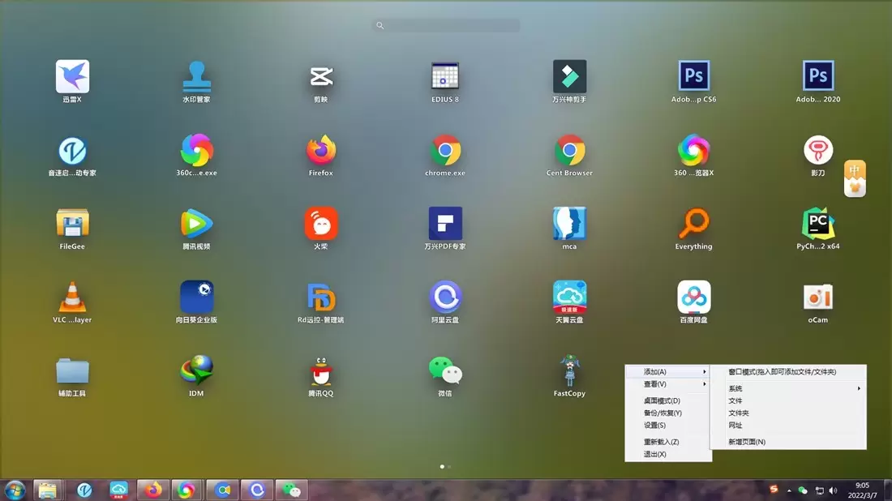Expand the 添加(A) submenu
This screenshot has width=892, height=501.
tap(668, 372)
